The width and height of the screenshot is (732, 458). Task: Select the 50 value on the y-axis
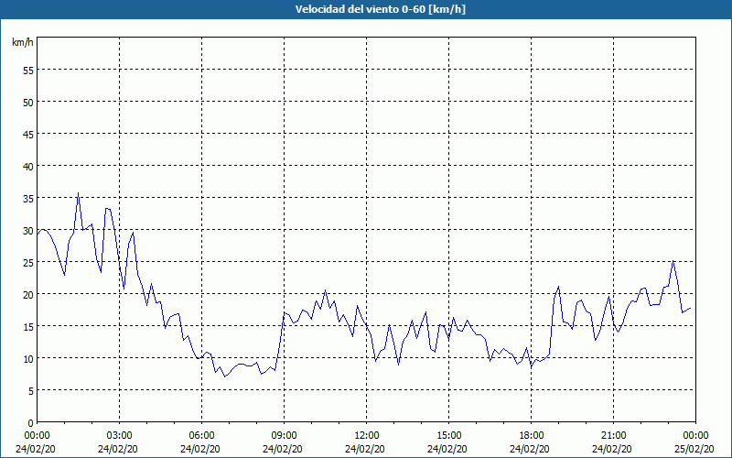point(28,103)
